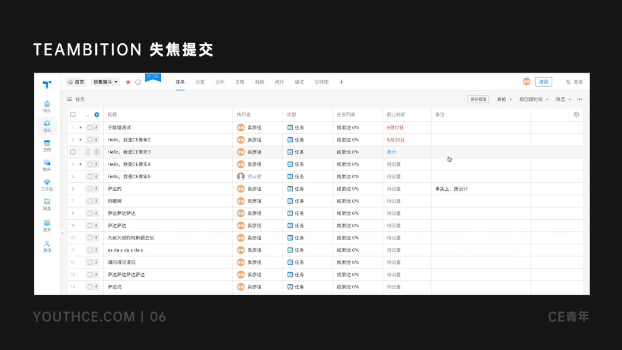This screenshot has width=622, height=350.
Task: Click the 8月20日 due date
Action: point(395,140)
